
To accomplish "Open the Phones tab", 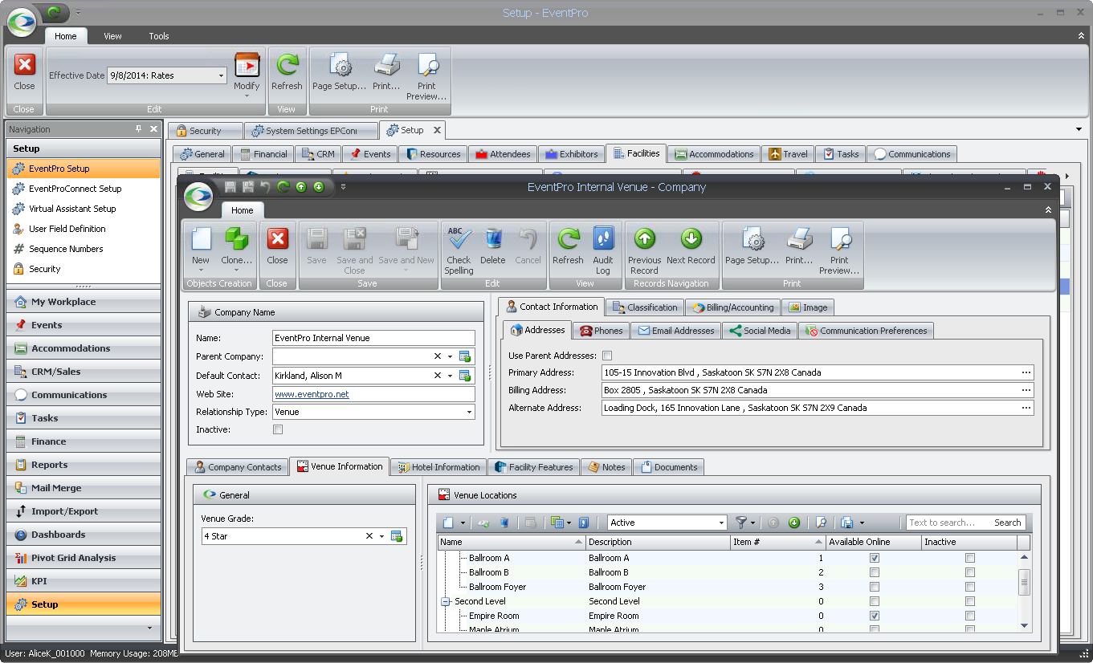I will tap(602, 331).
